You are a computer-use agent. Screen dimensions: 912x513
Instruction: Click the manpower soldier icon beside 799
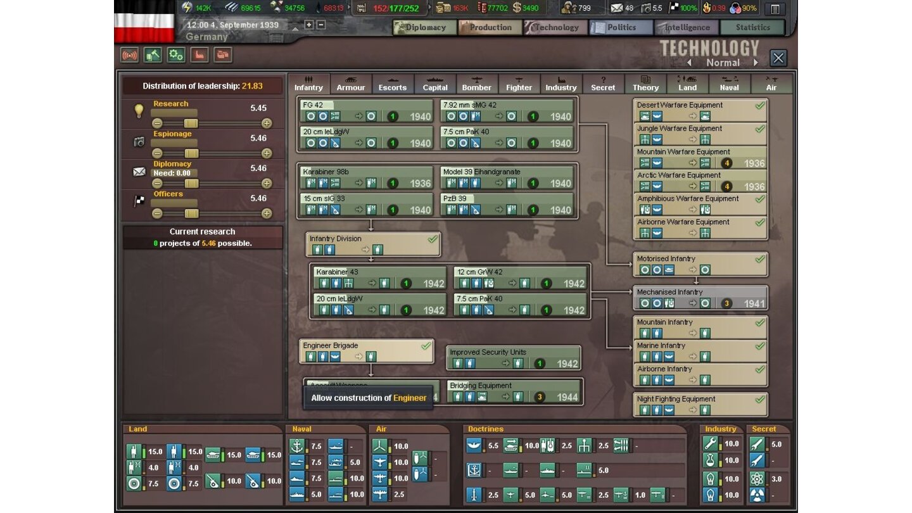pos(568,8)
